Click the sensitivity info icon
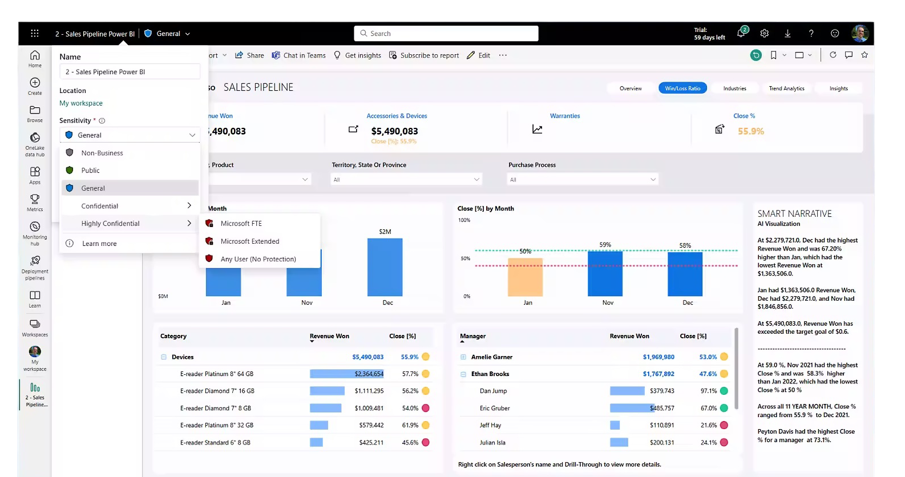Image resolution: width=905 pixels, height=477 pixels. [102, 120]
